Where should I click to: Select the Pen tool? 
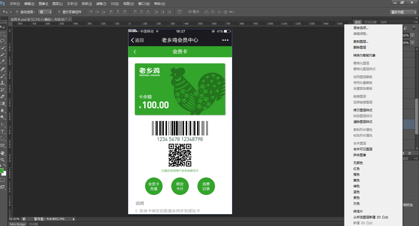[x=3, y=125]
